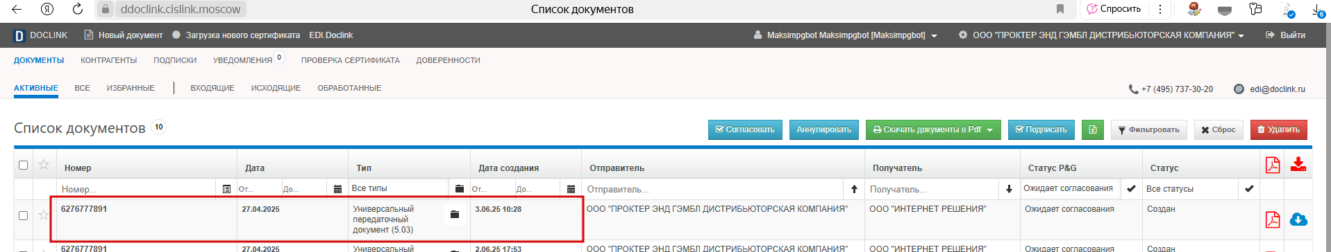Open the calendar picker for Дата создания filter
The height and width of the screenshot is (252, 1331).
click(571, 189)
